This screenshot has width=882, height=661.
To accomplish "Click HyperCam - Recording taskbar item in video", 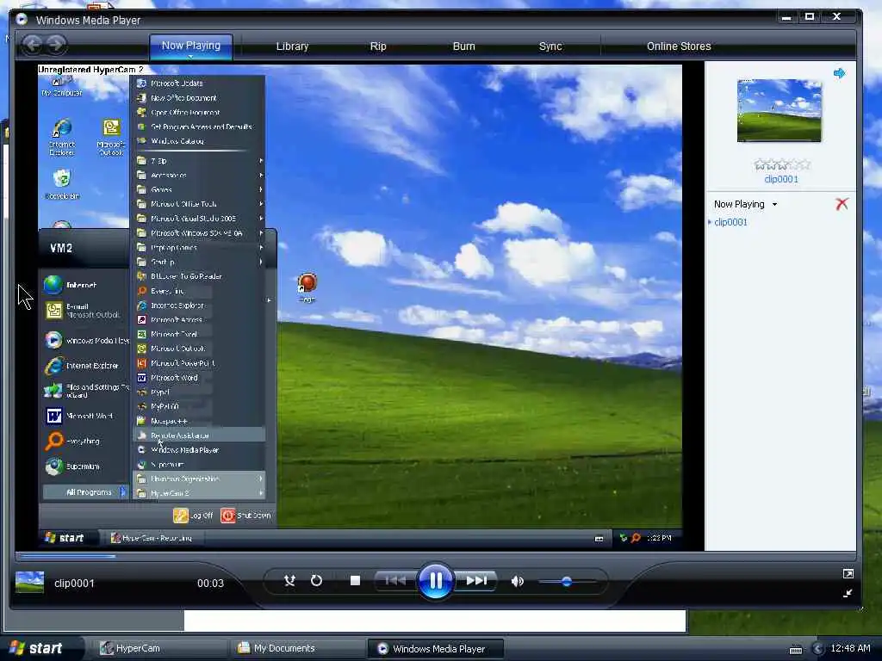I will click(x=152, y=539).
